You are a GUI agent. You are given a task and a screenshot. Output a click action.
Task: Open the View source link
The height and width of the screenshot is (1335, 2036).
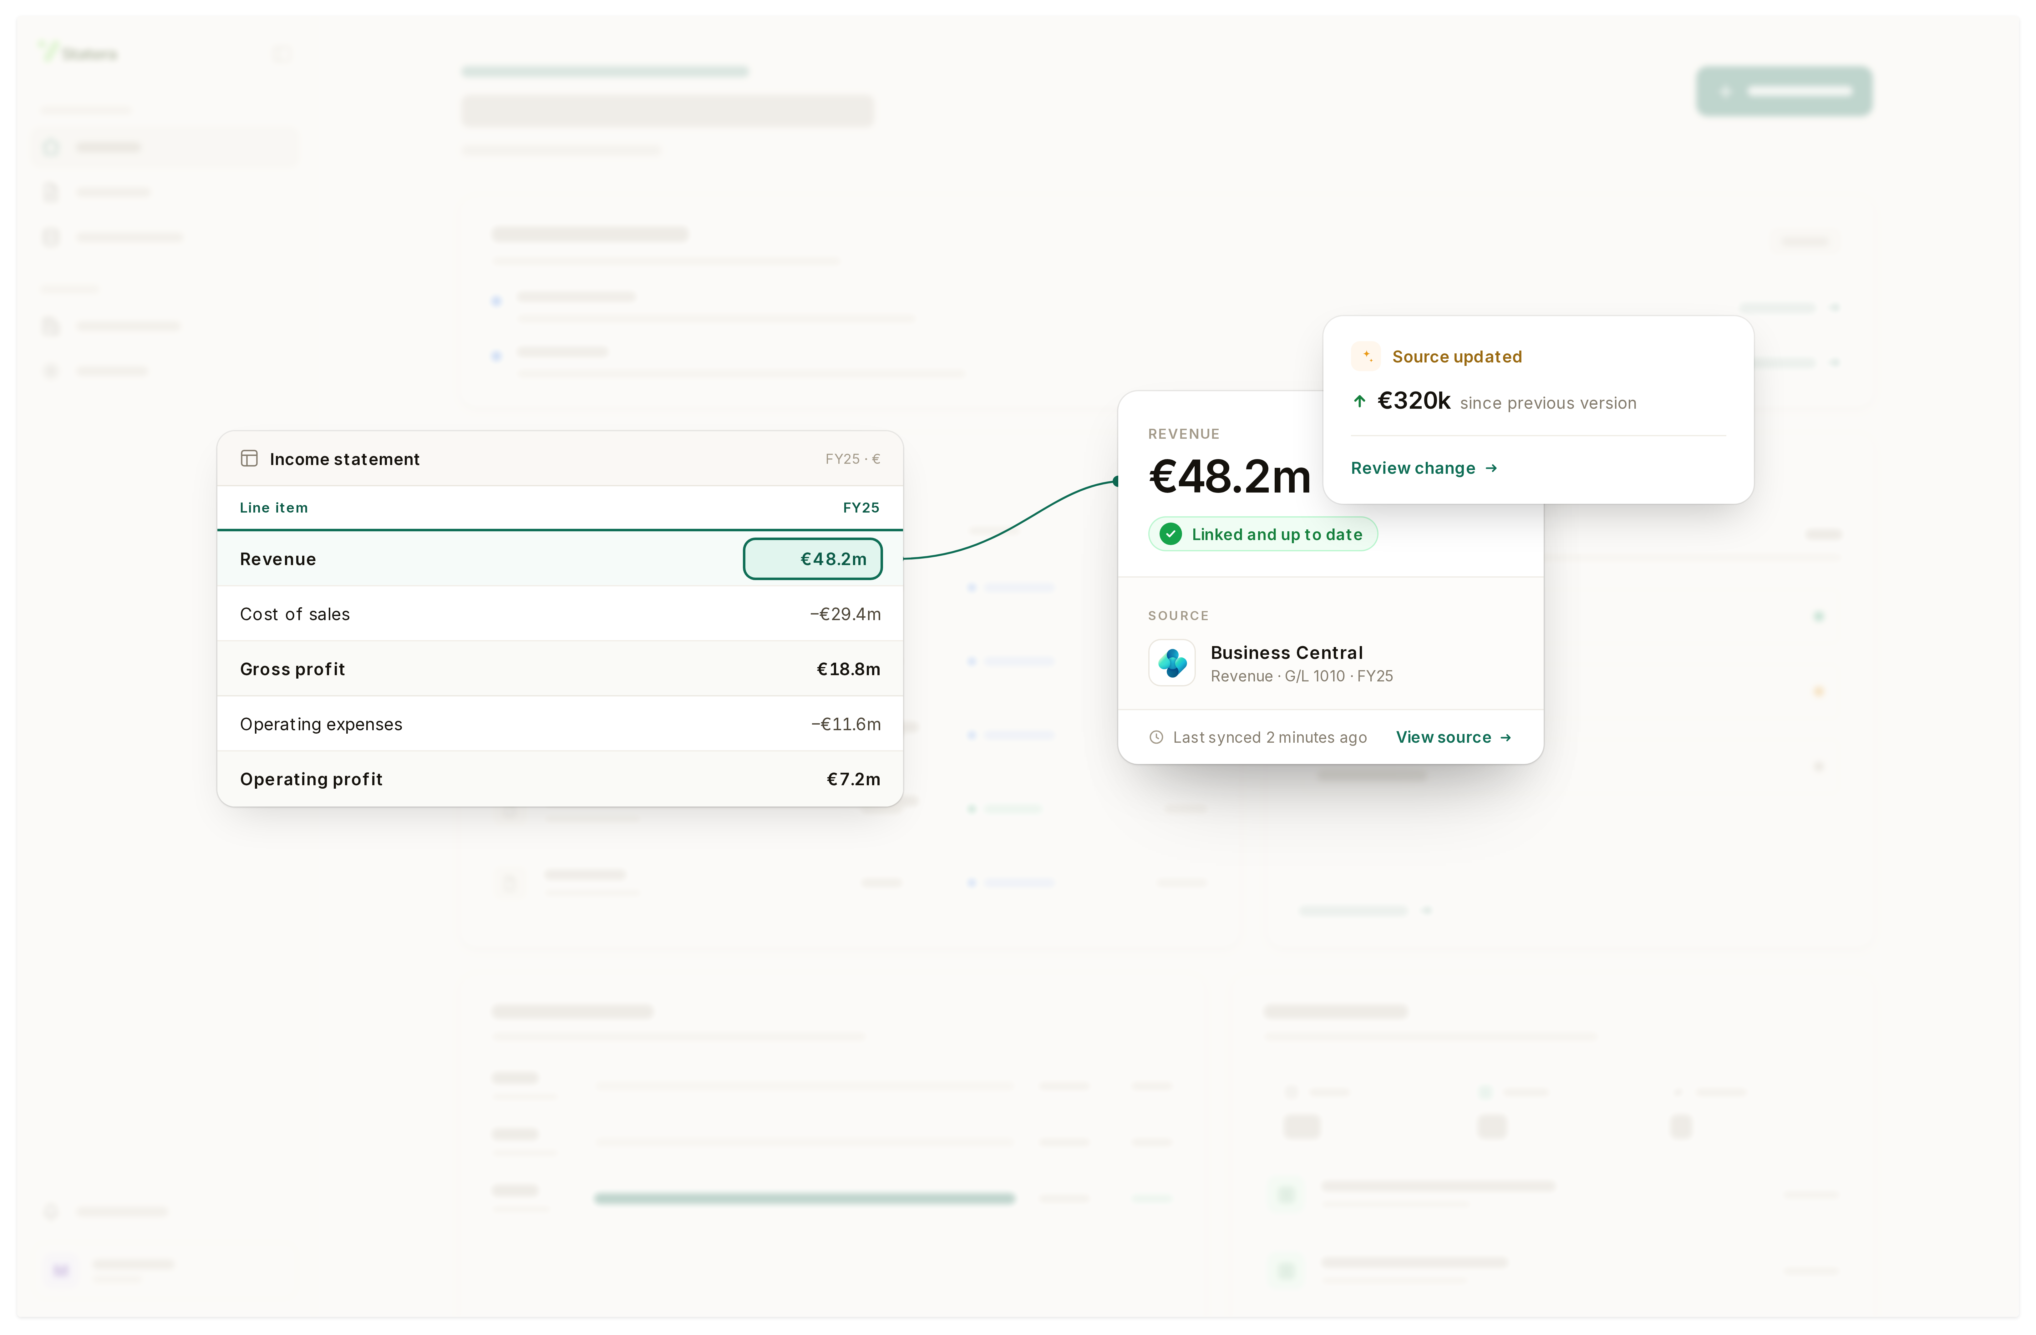[1454, 736]
